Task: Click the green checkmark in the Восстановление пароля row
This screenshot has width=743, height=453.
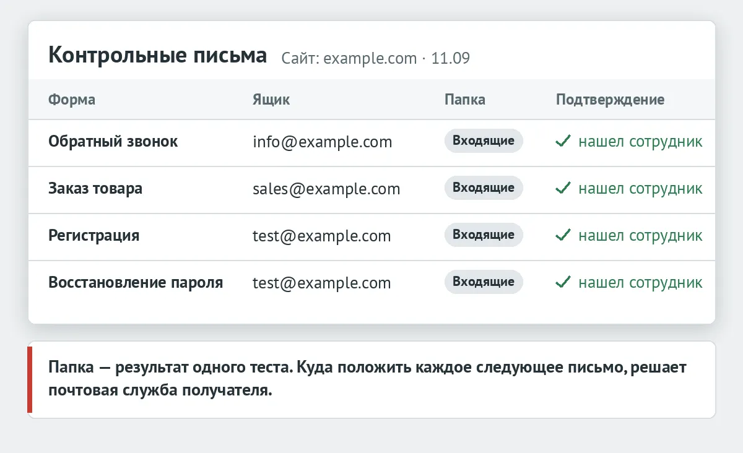Action: [x=563, y=283]
